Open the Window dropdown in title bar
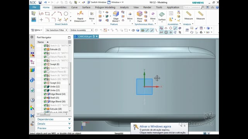Viewport: 248px width, 139px height. (115, 2)
